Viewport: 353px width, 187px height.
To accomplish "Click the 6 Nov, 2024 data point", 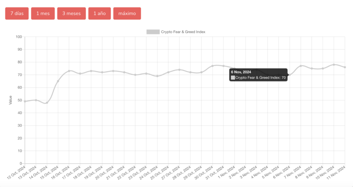I will pyautogui.click(x=290, y=75).
